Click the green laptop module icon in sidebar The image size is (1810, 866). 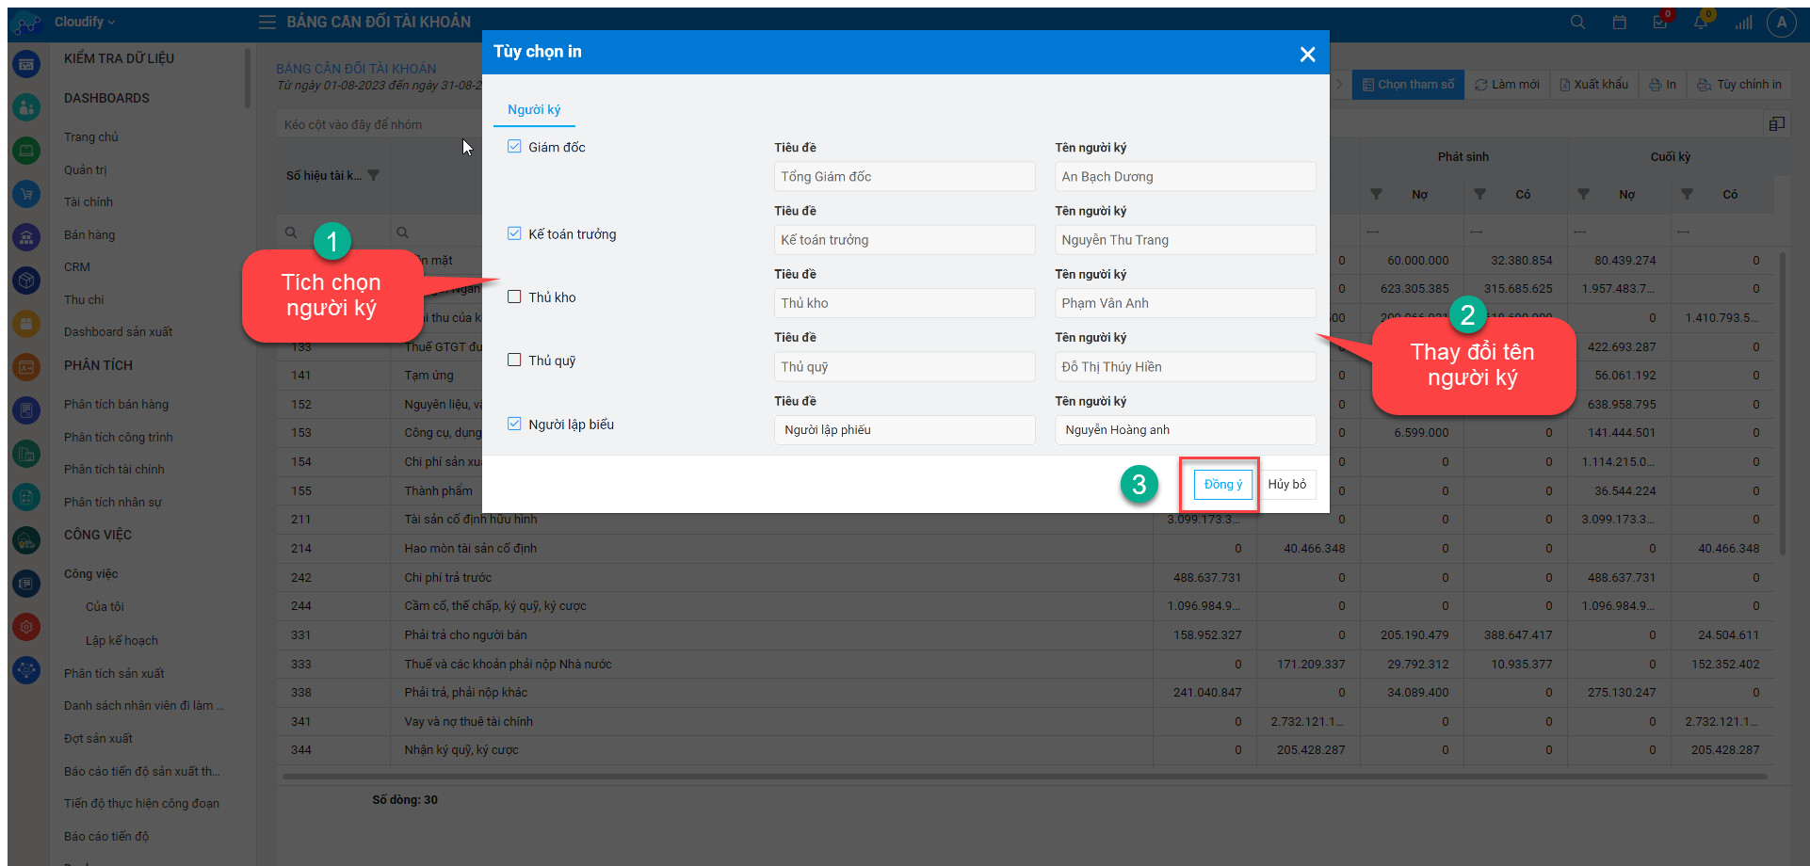tap(26, 151)
